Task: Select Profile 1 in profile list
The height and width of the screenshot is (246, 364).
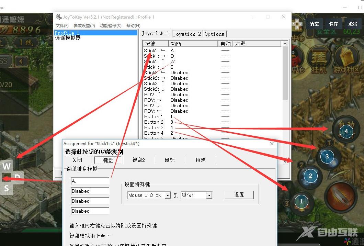Action: (96, 33)
